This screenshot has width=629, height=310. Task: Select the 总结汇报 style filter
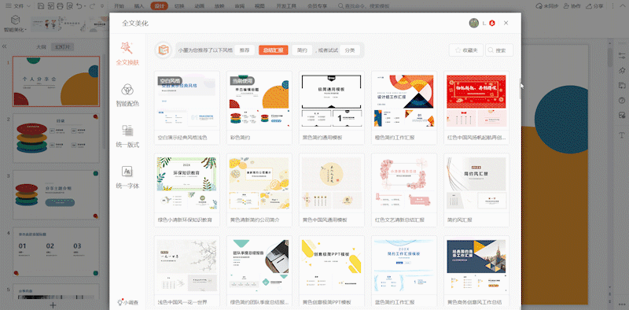point(273,50)
